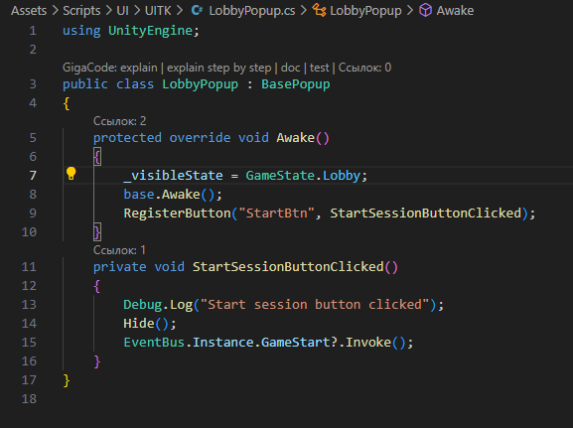Show references via 'Ссылок: 0' lens
The width and height of the screenshot is (573, 428).
click(364, 68)
